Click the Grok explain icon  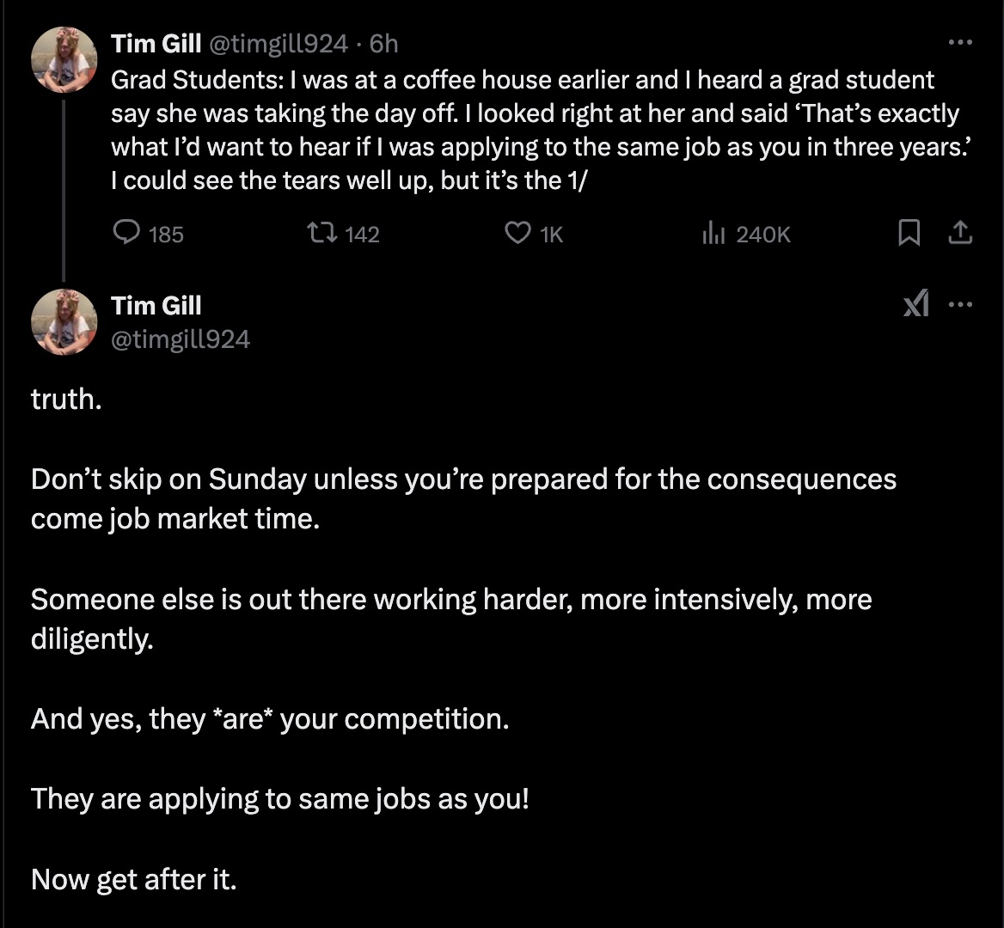point(916,304)
